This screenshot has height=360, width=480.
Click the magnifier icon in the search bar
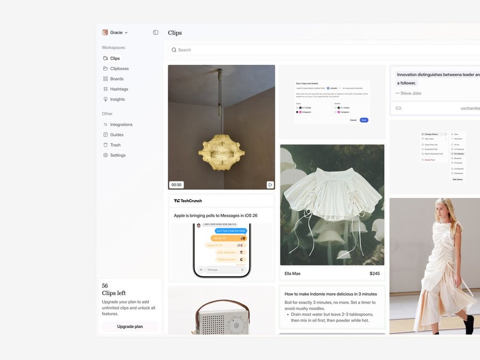[x=174, y=50]
